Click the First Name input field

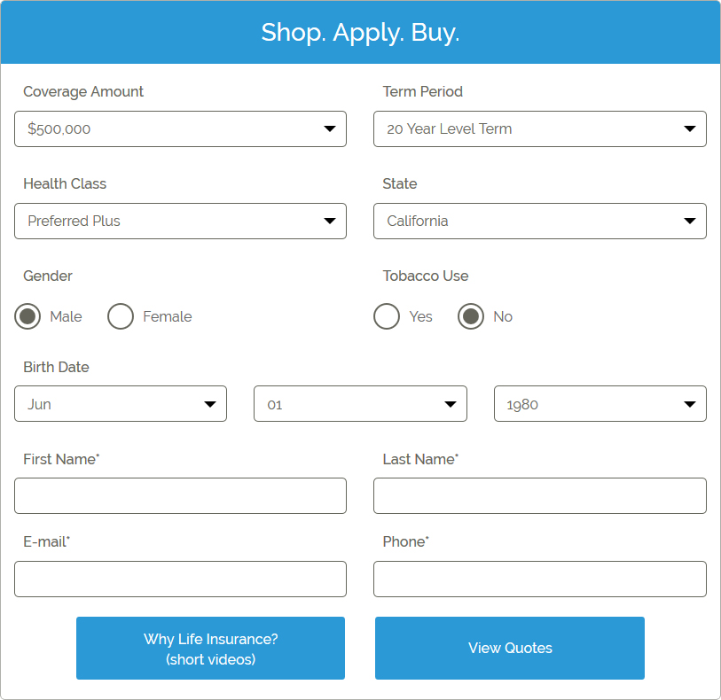[180, 495]
